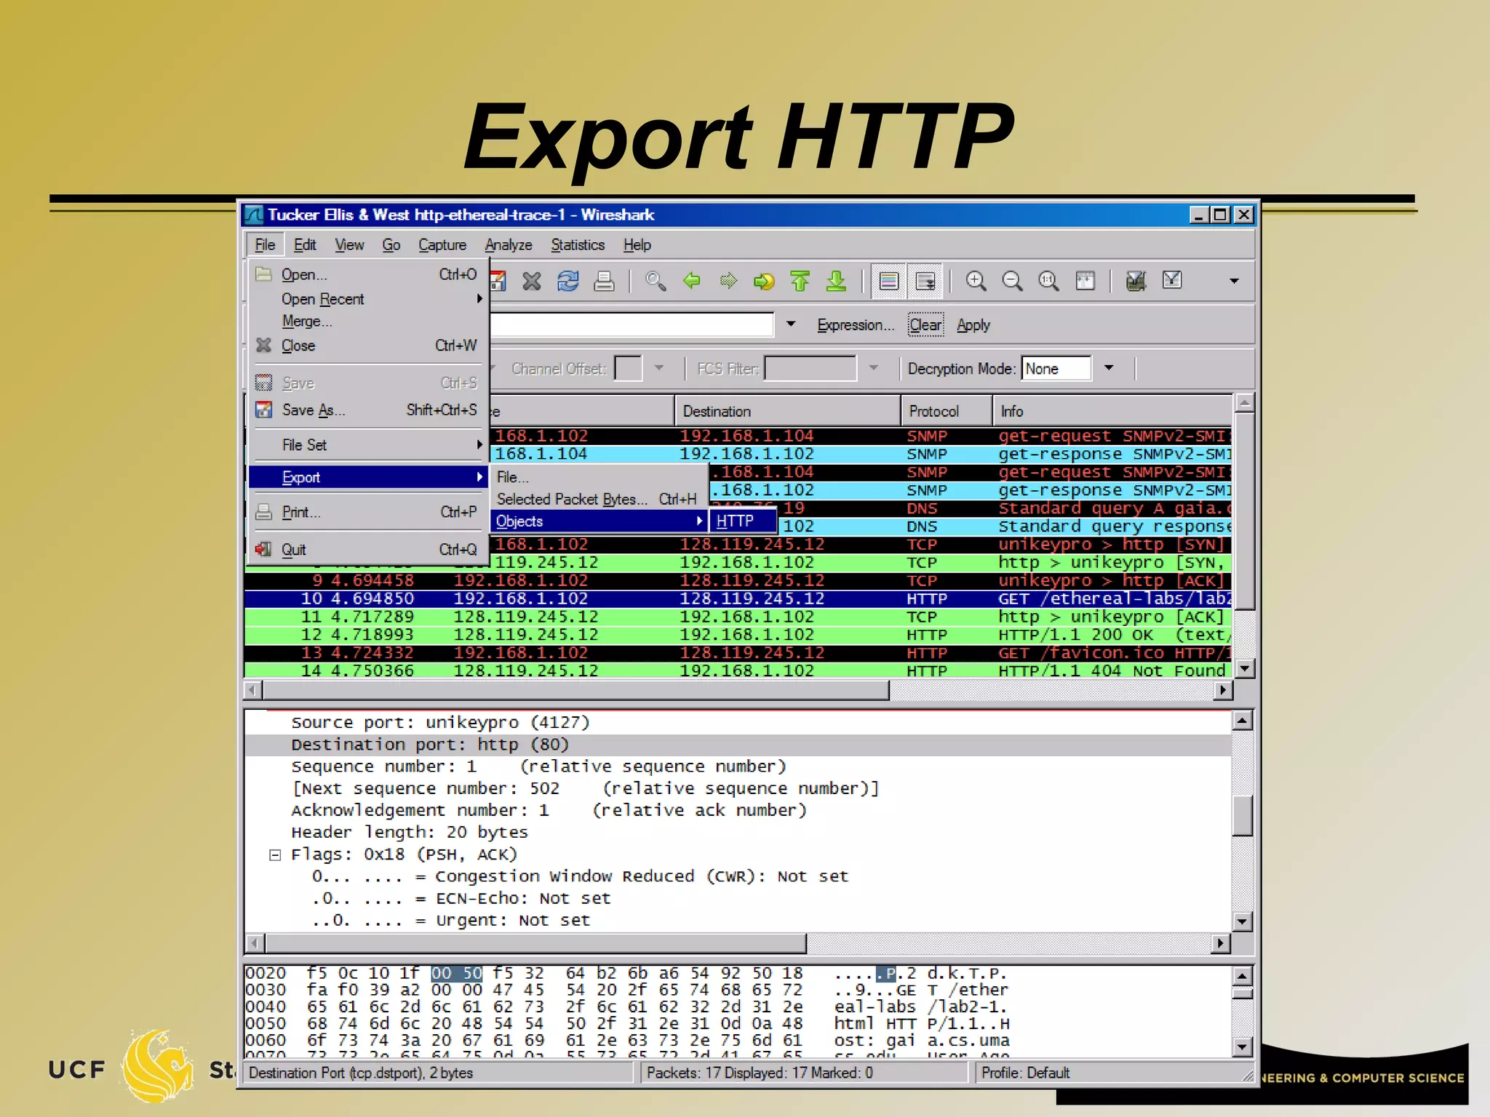Image resolution: width=1490 pixels, height=1117 pixels.
Task: Click Merge... in the File menu
Action: [367, 321]
